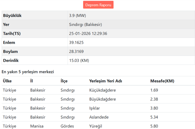Click the Gördes district cell
This screenshot has height=129, width=195.
(67, 126)
